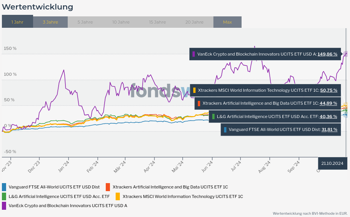Viewport: 350px width, 217px height.
Task: Click the Xtrackers MSCI World IT 50,75 % tooltip
Action: (x=265, y=90)
